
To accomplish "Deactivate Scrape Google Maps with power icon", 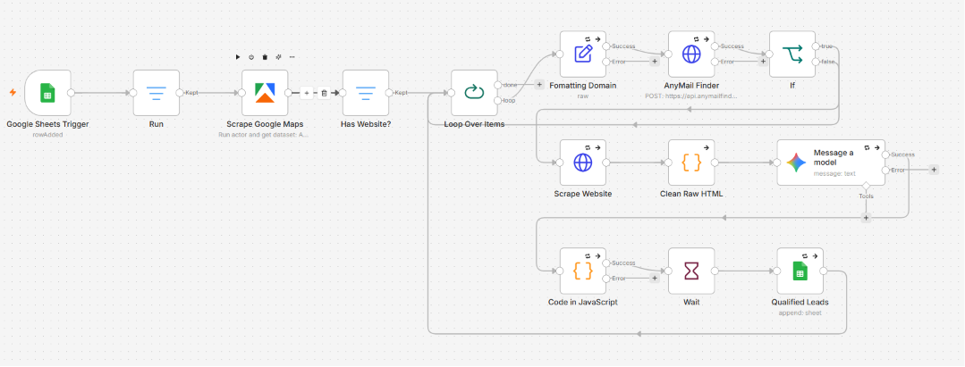I will 251,56.
